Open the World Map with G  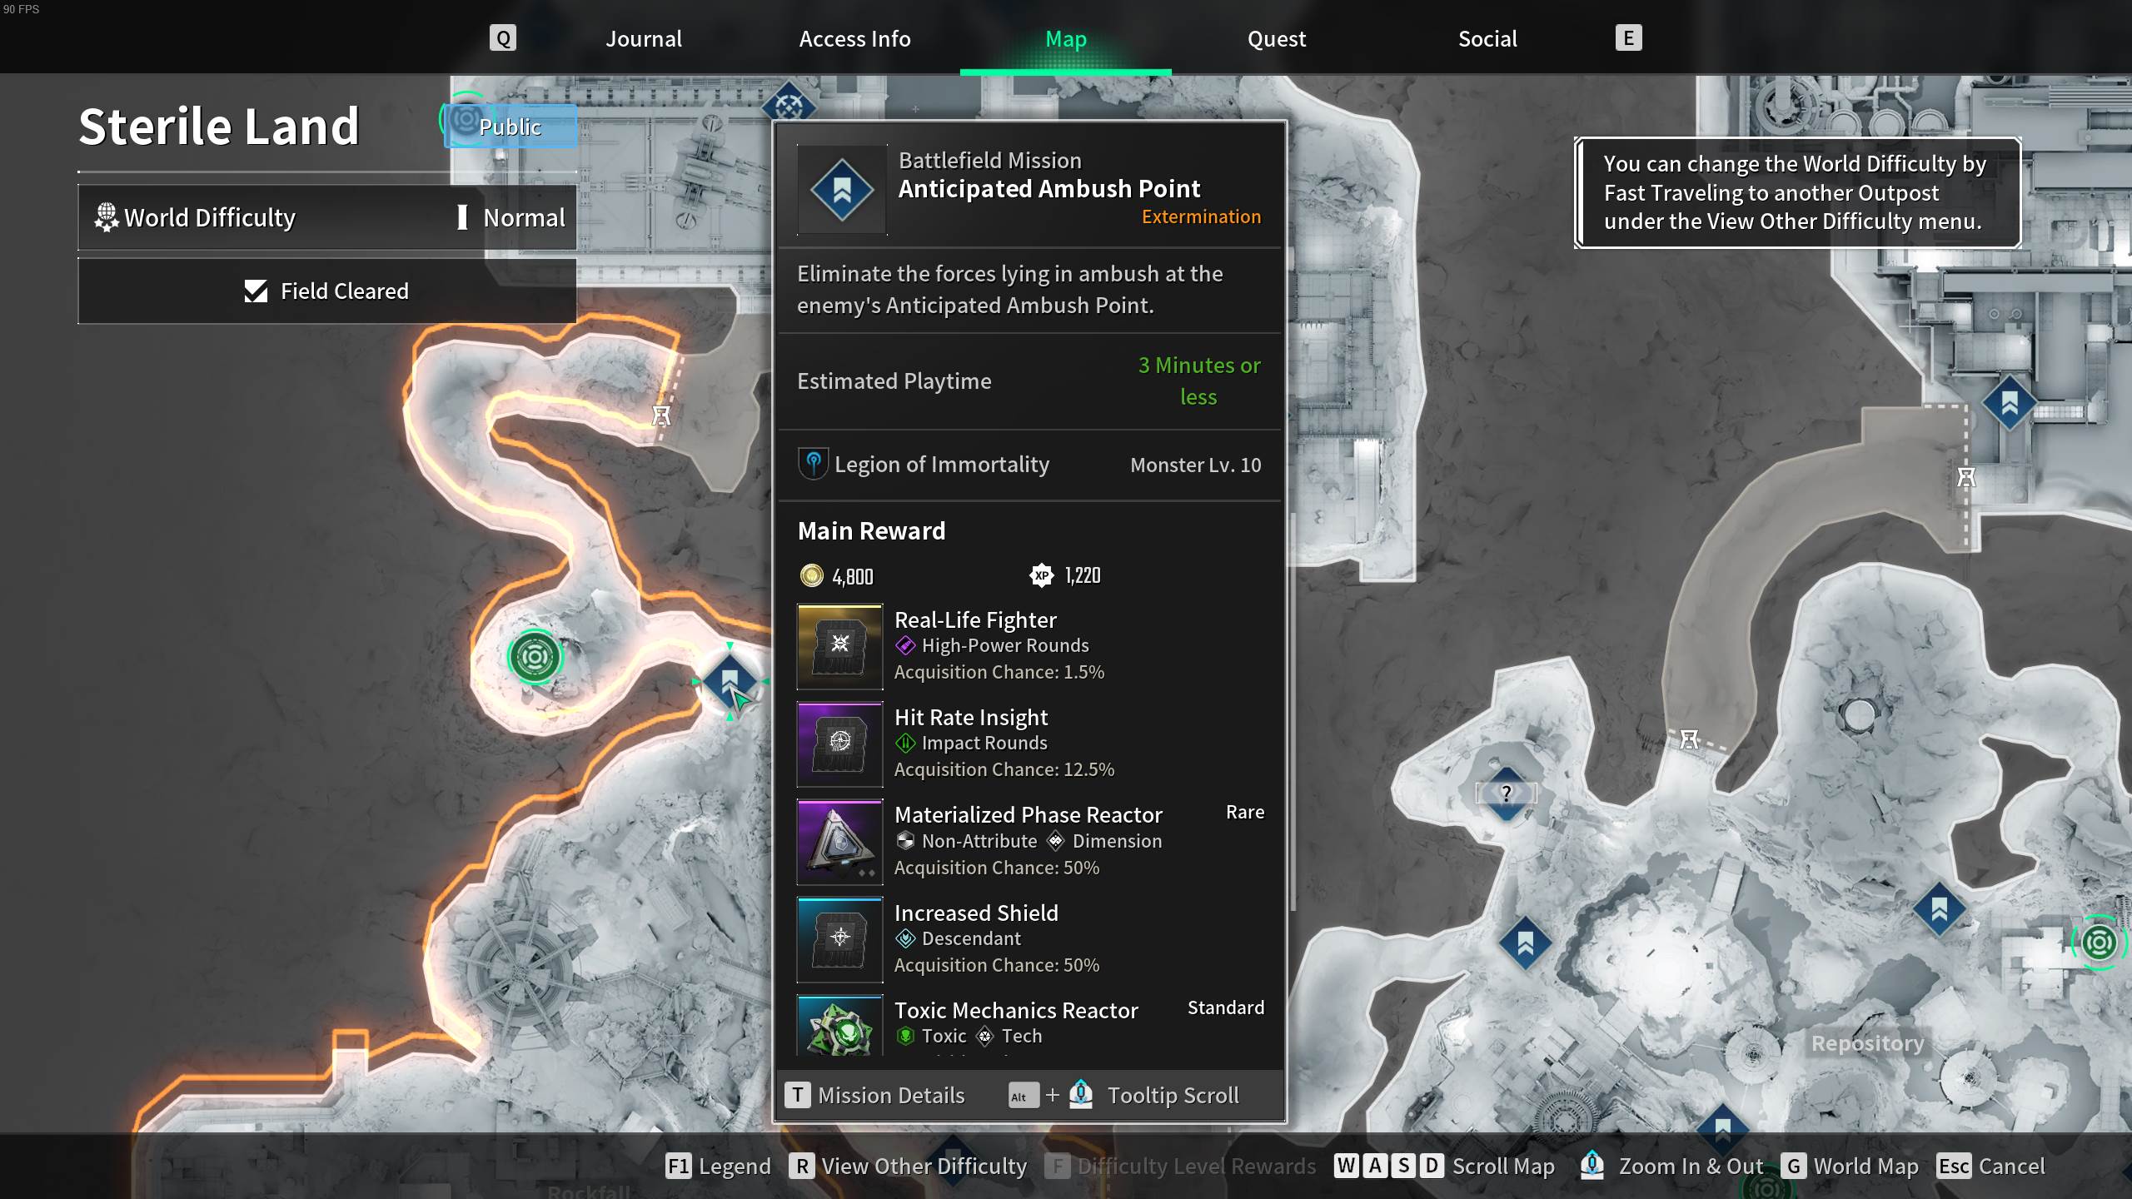pos(1851,1166)
